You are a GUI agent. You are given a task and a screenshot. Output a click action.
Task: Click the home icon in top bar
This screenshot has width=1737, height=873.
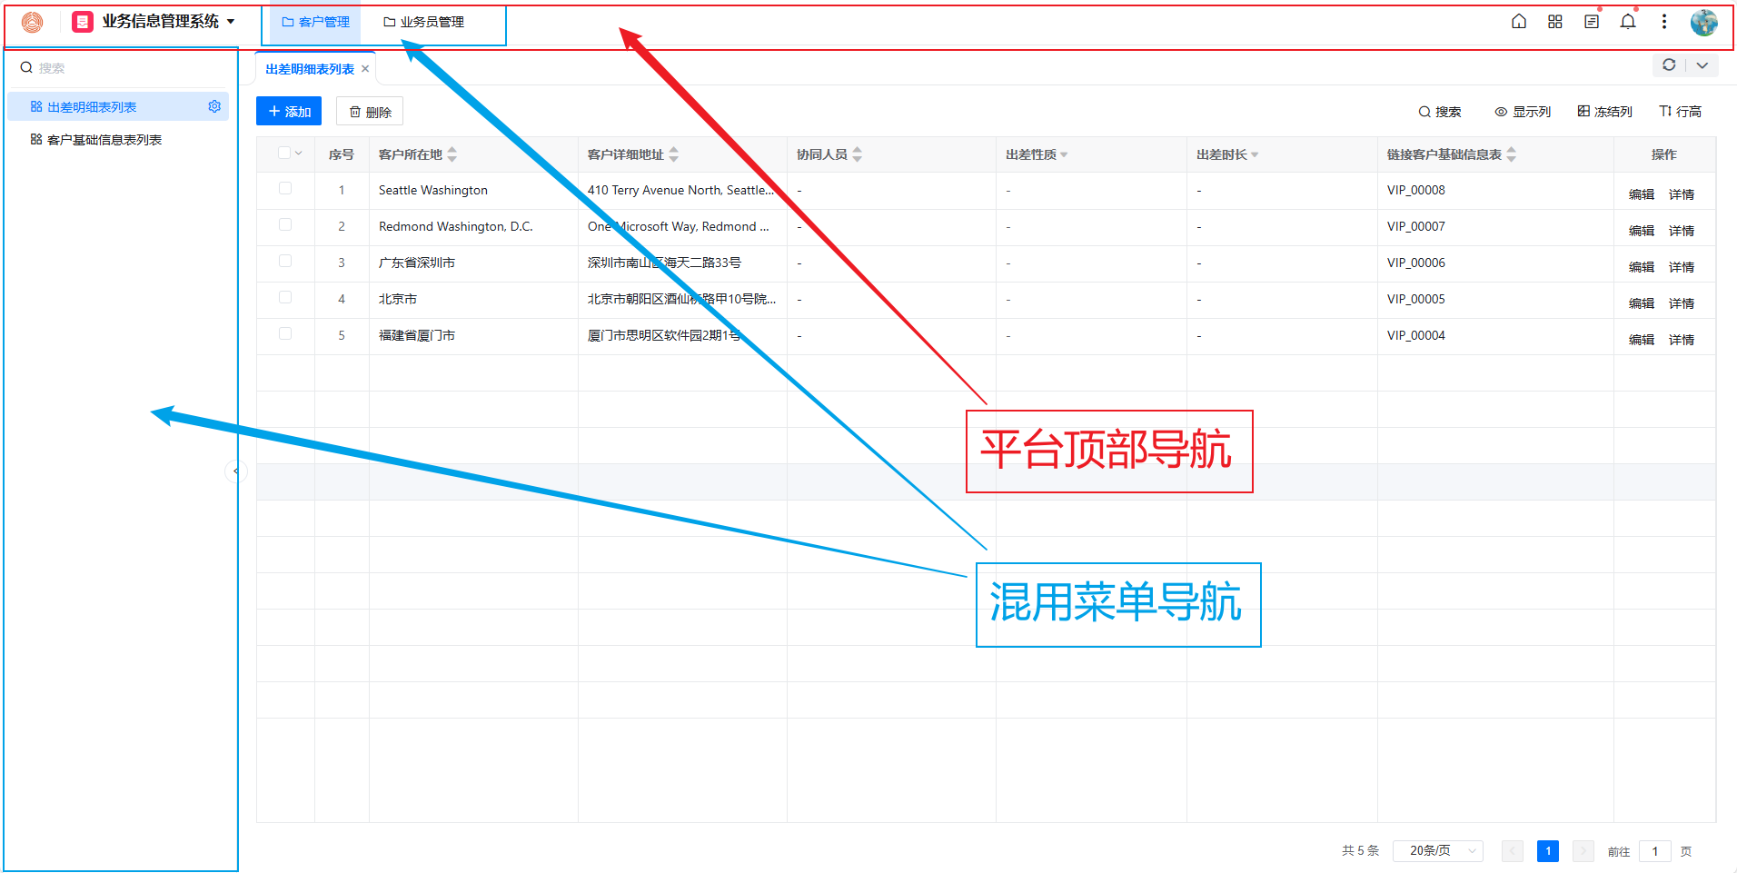click(x=1518, y=22)
